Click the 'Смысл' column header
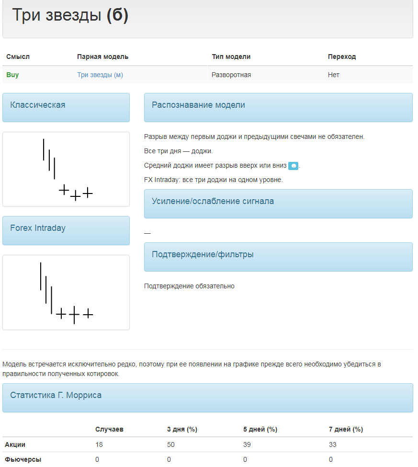This screenshot has width=418, height=467. (18, 57)
